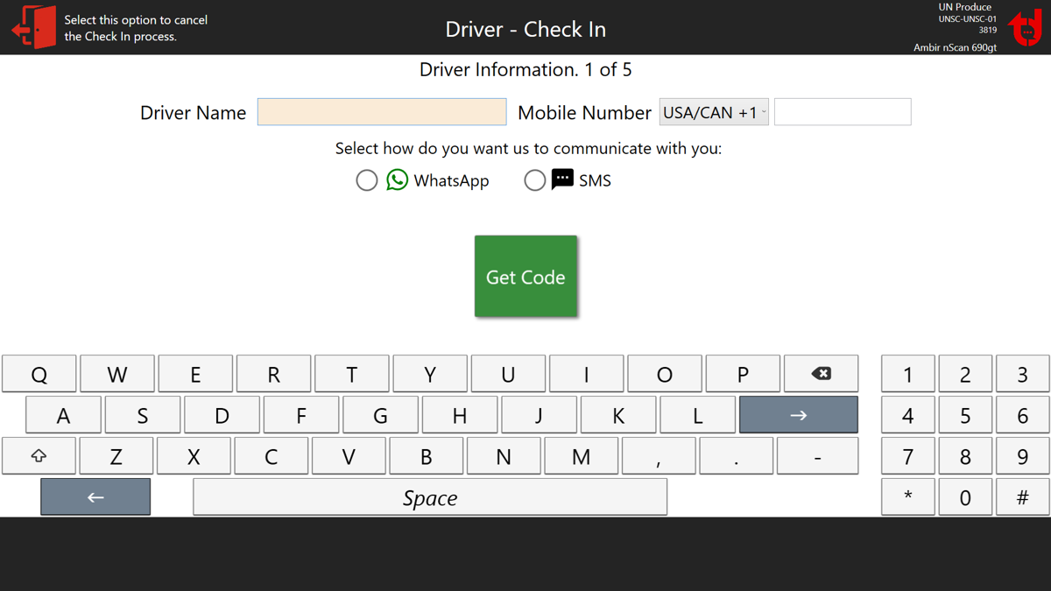Tap the T key
Viewport: 1051px width, 591px height.
(351, 374)
